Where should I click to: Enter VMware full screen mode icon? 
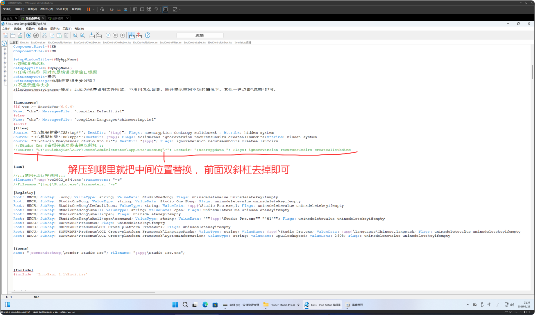[149, 9]
